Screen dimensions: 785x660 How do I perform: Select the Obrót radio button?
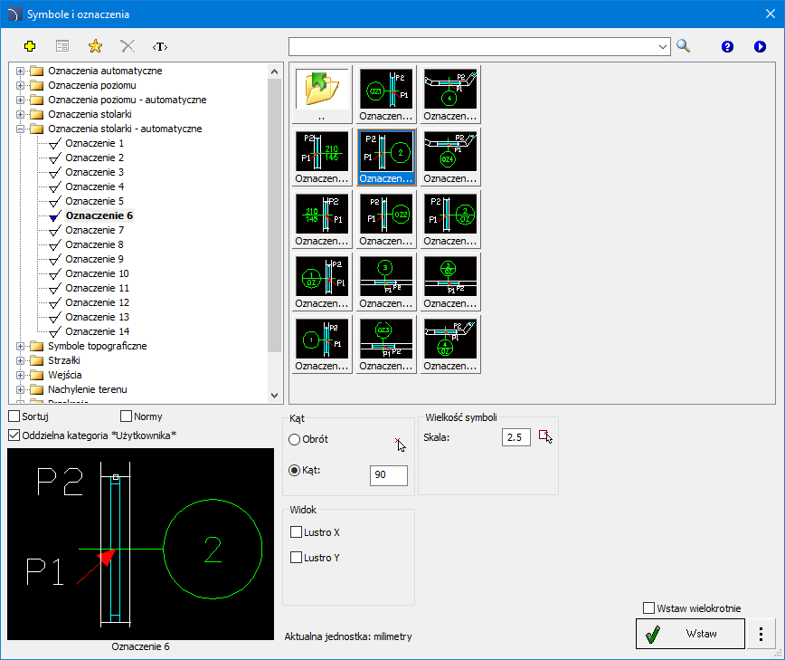point(295,439)
